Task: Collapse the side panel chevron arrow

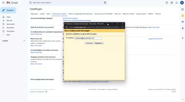Action: click(x=183, y=99)
